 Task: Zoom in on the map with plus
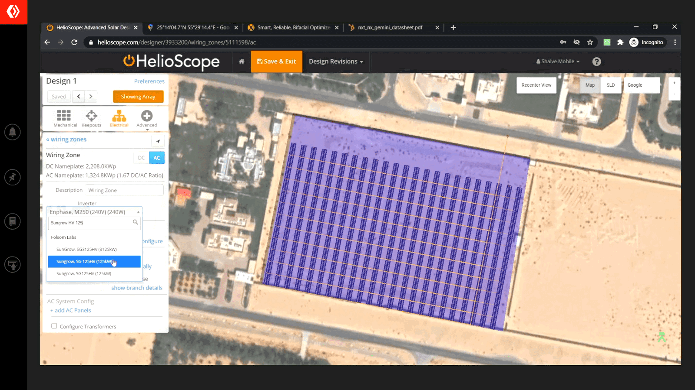pyautogui.click(x=674, y=83)
